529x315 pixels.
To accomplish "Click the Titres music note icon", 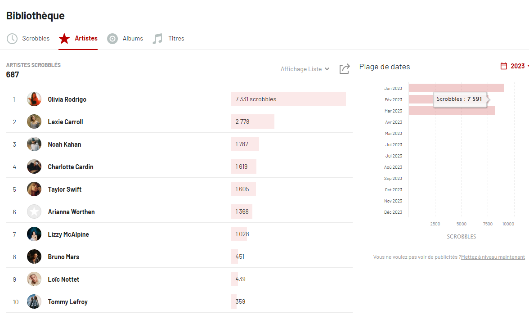I will (x=157, y=39).
